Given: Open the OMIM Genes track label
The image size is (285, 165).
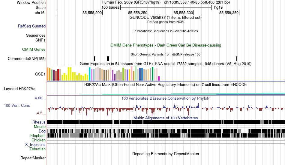Looking at the screenshot, I should click(34, 49).
